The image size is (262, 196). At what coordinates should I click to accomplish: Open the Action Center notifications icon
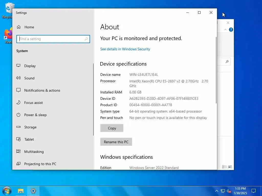[254, 191]
